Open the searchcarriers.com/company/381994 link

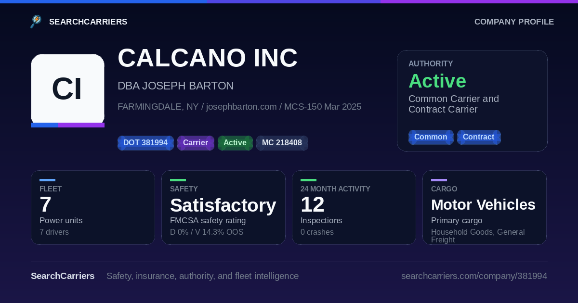click(474, 276)
